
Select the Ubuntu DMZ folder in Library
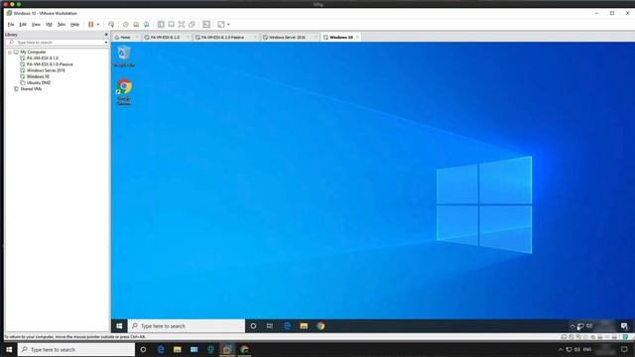tap(39, 82)
